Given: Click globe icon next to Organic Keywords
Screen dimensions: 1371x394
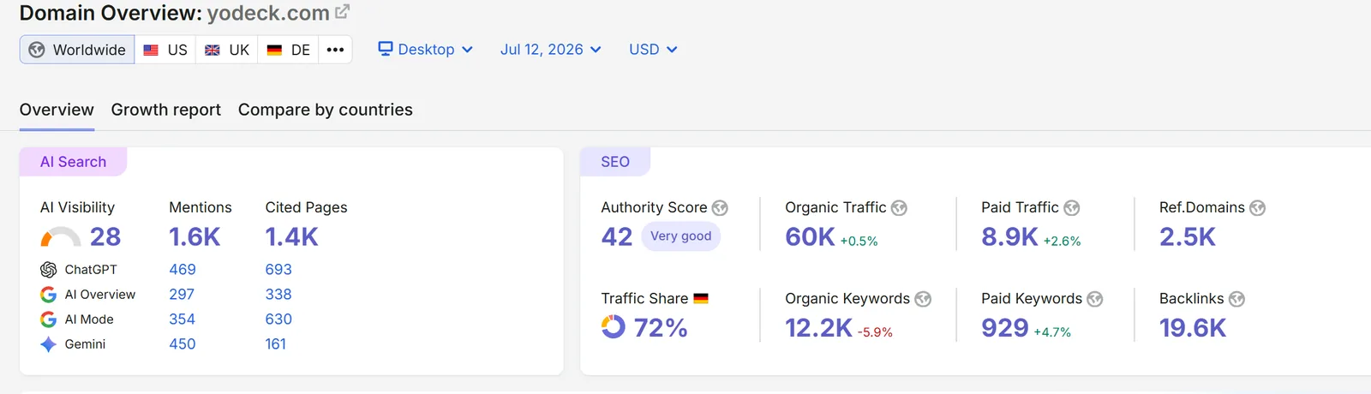Looking at the screenshot, I should pos(923,299).
